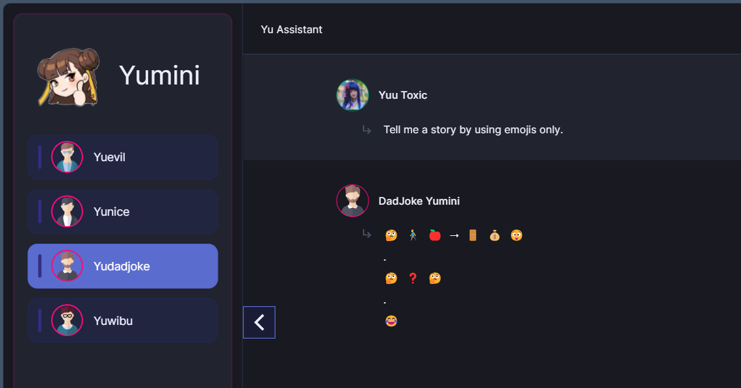Click the message "Tell me a story by using emojis only."

click(x=473, y=129)
